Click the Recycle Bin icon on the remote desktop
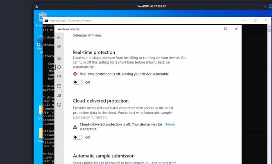The image size is (272, 164). (x=41, y=17)
